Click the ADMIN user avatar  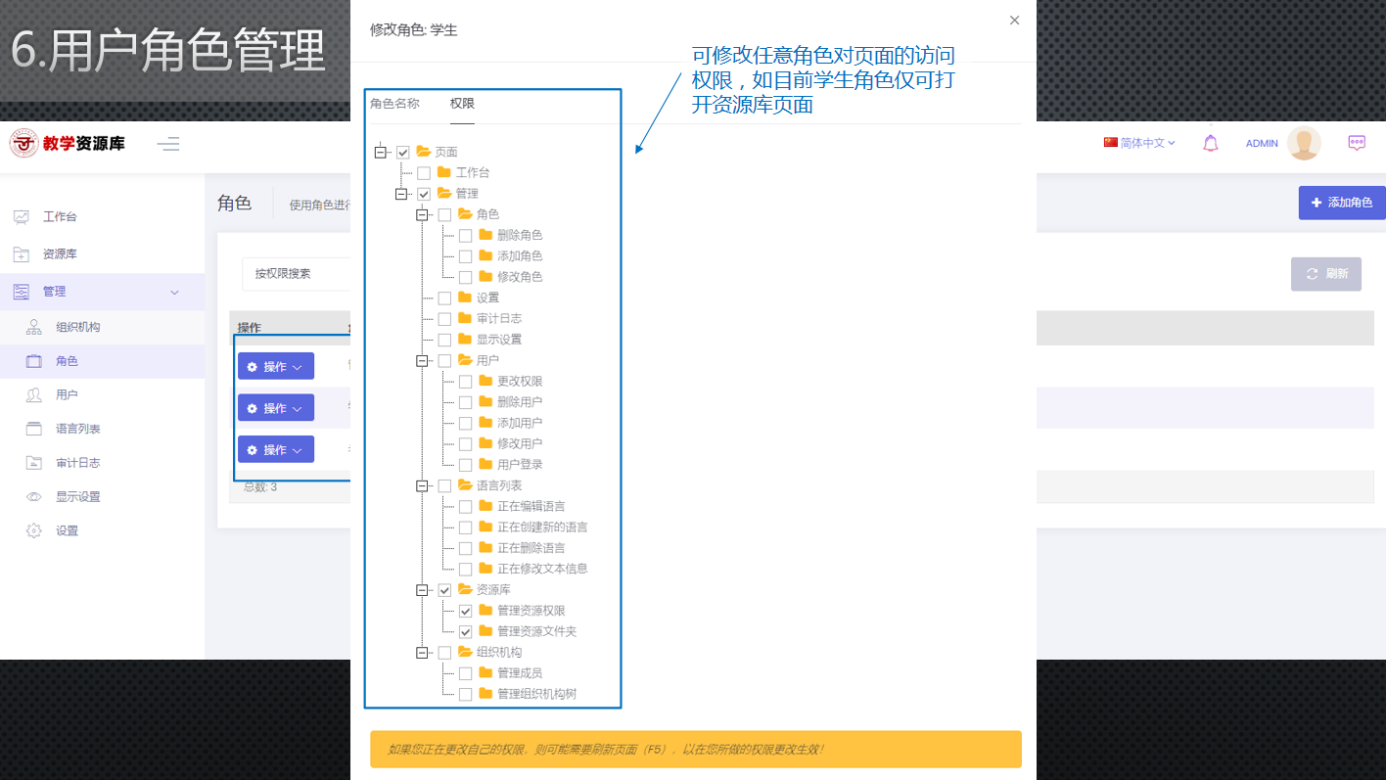1304,143
